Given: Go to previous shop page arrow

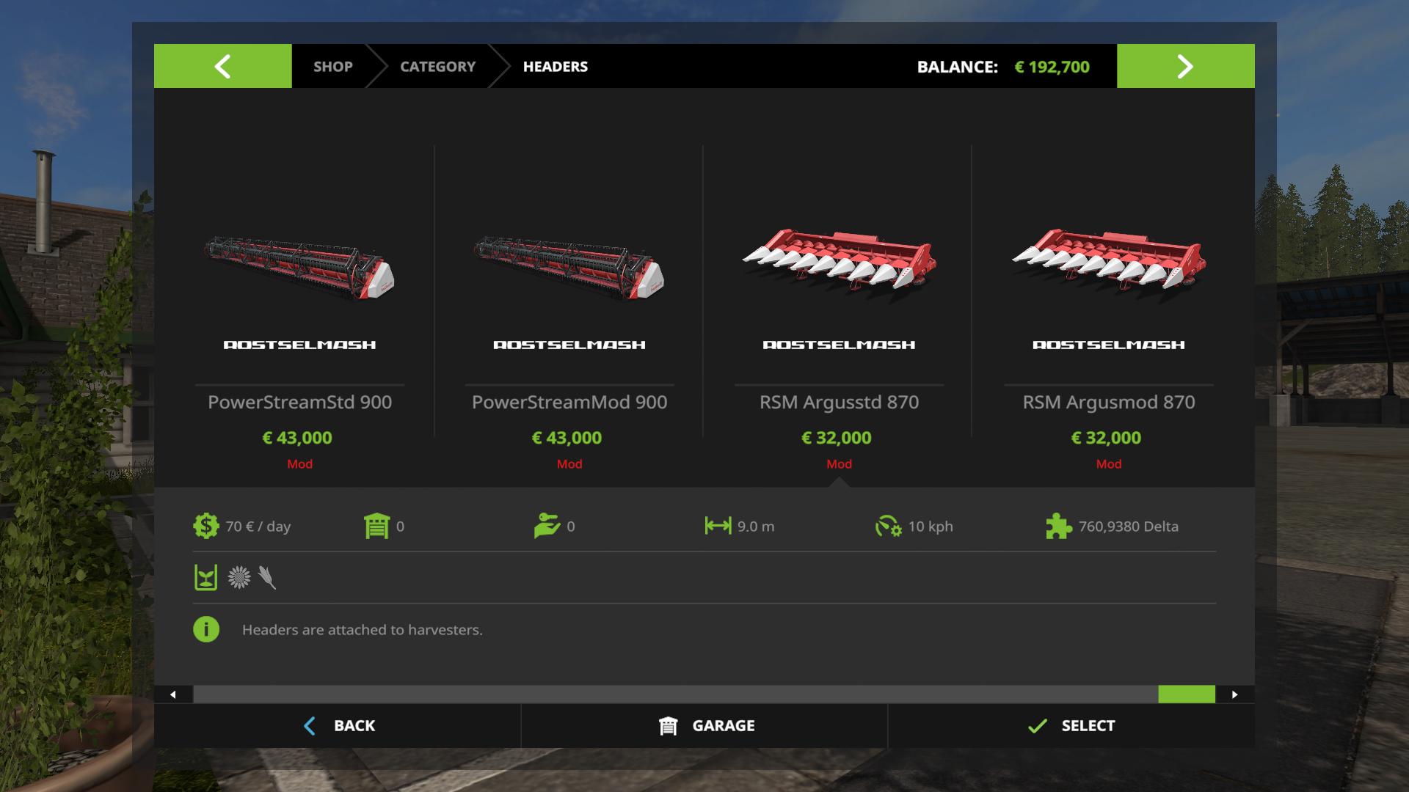Looking at the screenshot, I should [222, 66].
